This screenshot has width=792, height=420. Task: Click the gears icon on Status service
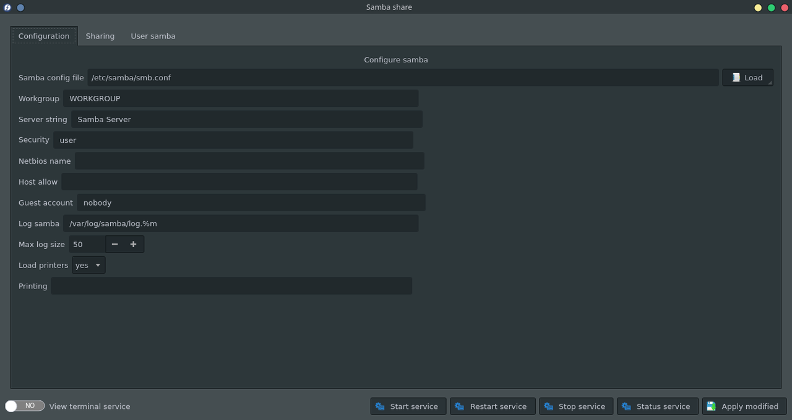tap(626, 406)
